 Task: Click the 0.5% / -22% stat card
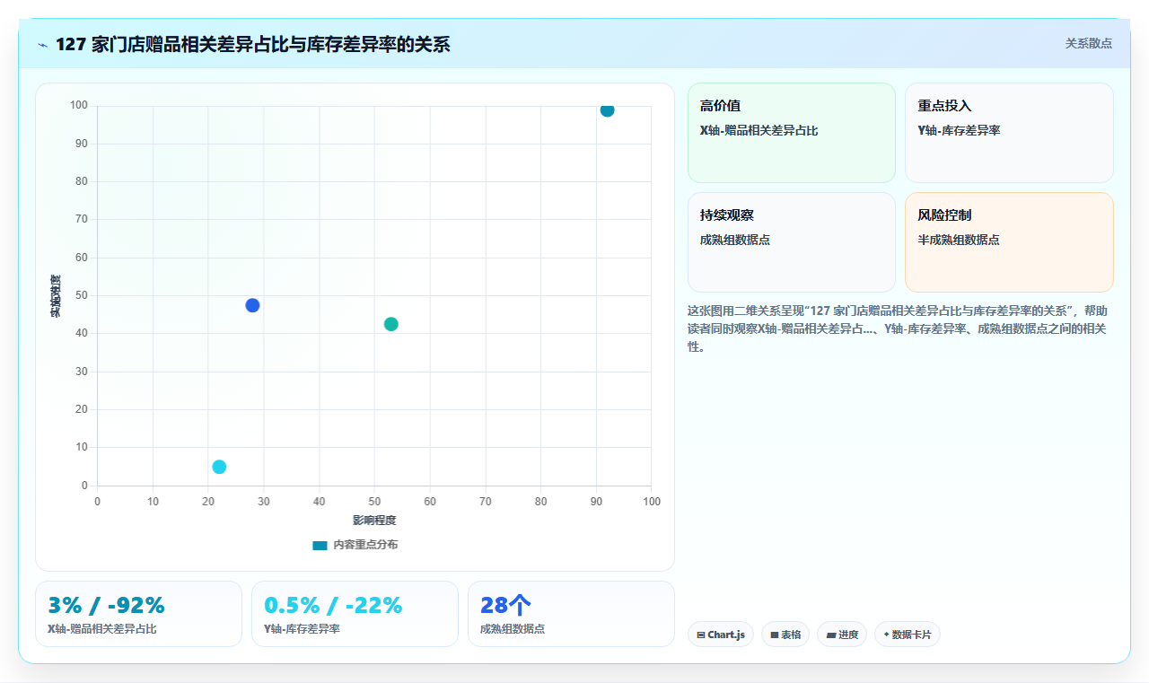[x=355, y=614]
